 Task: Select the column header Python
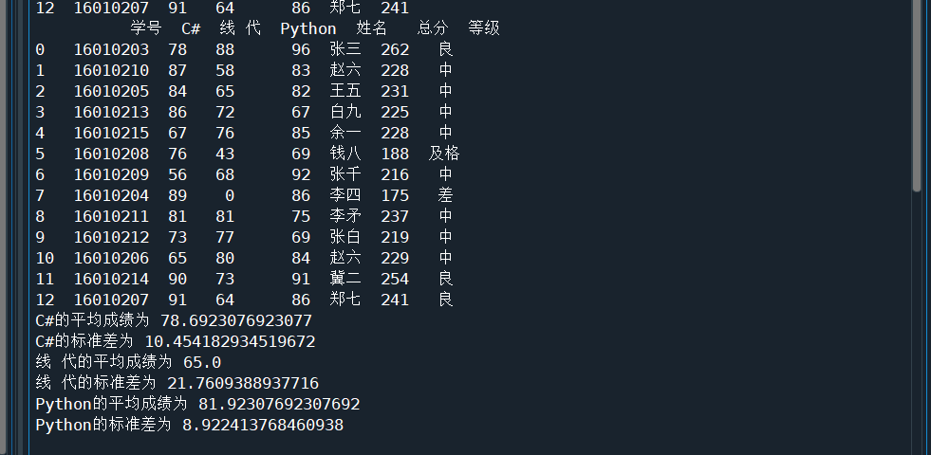click(308, 28)
